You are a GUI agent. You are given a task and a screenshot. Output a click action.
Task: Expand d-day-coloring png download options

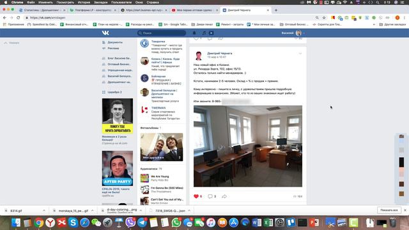coord(141,210)
